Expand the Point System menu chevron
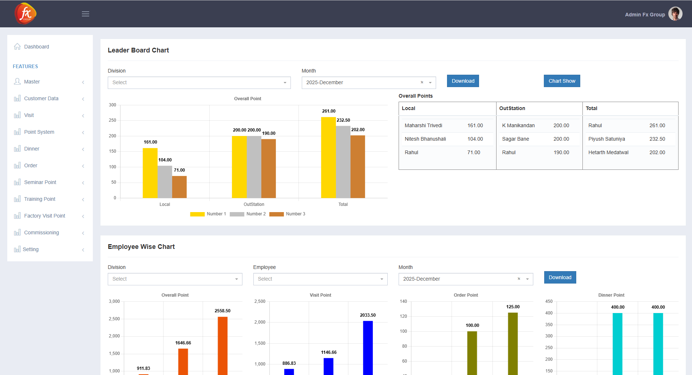This screenshot has height=375, width=692. [83, 132]
